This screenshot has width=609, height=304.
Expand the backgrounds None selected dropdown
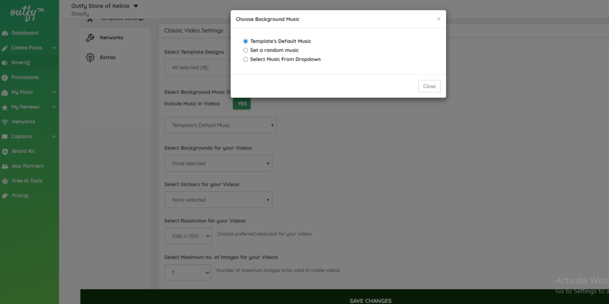[218, 164]
